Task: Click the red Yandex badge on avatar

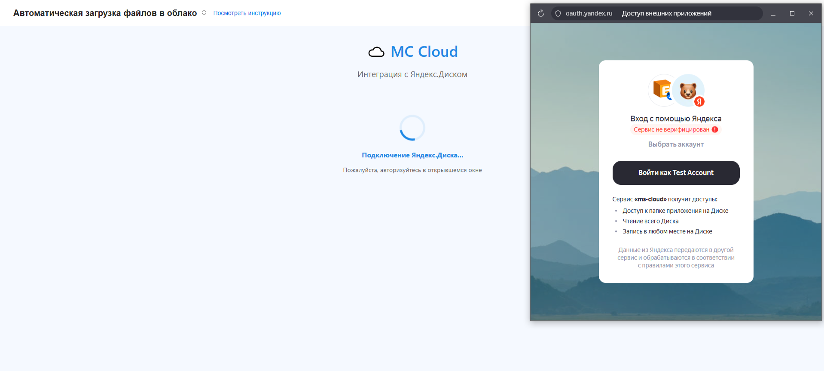Action: 699,101
